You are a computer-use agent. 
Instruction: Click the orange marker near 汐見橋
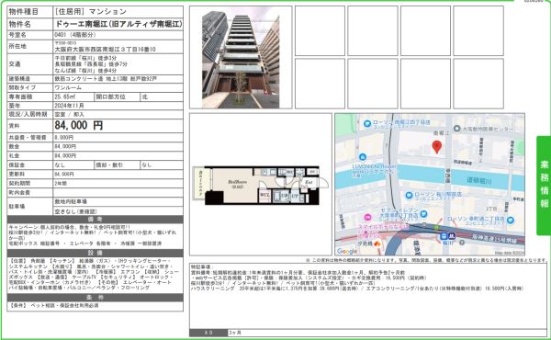[377, 244]
